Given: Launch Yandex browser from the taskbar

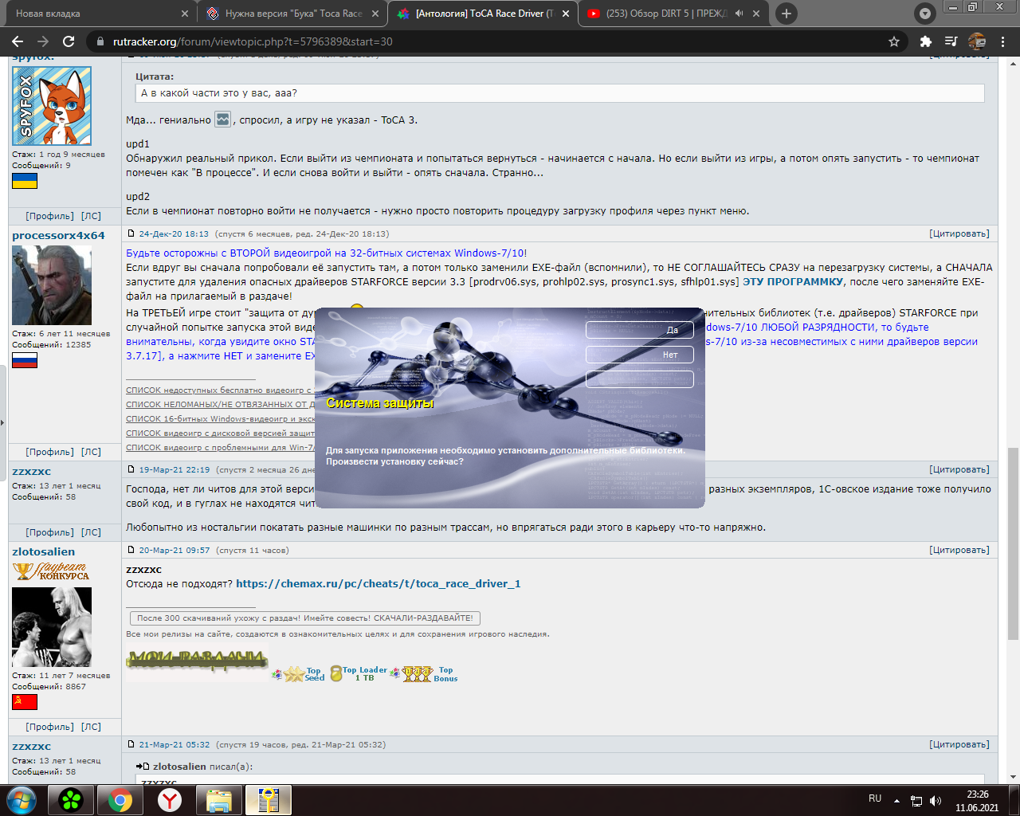Looking at the screenshot, I should (169, 799).
